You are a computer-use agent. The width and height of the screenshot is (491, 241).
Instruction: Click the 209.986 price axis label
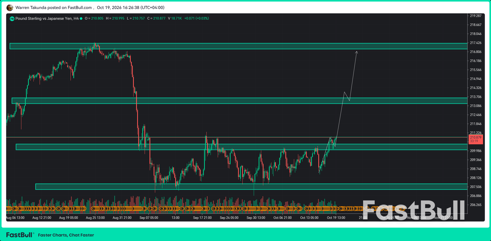[476, 151]
